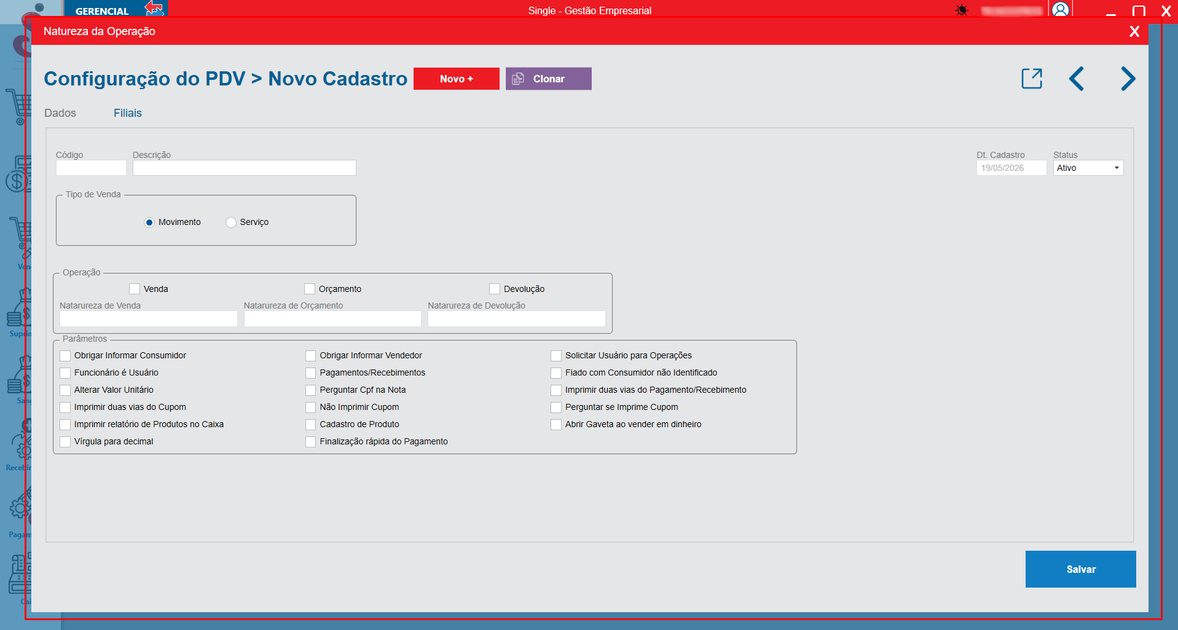Viewport: 1178px width, 630px height.
Task: Enable Não Imprimir Cupom
Action: tap(310, 408)
